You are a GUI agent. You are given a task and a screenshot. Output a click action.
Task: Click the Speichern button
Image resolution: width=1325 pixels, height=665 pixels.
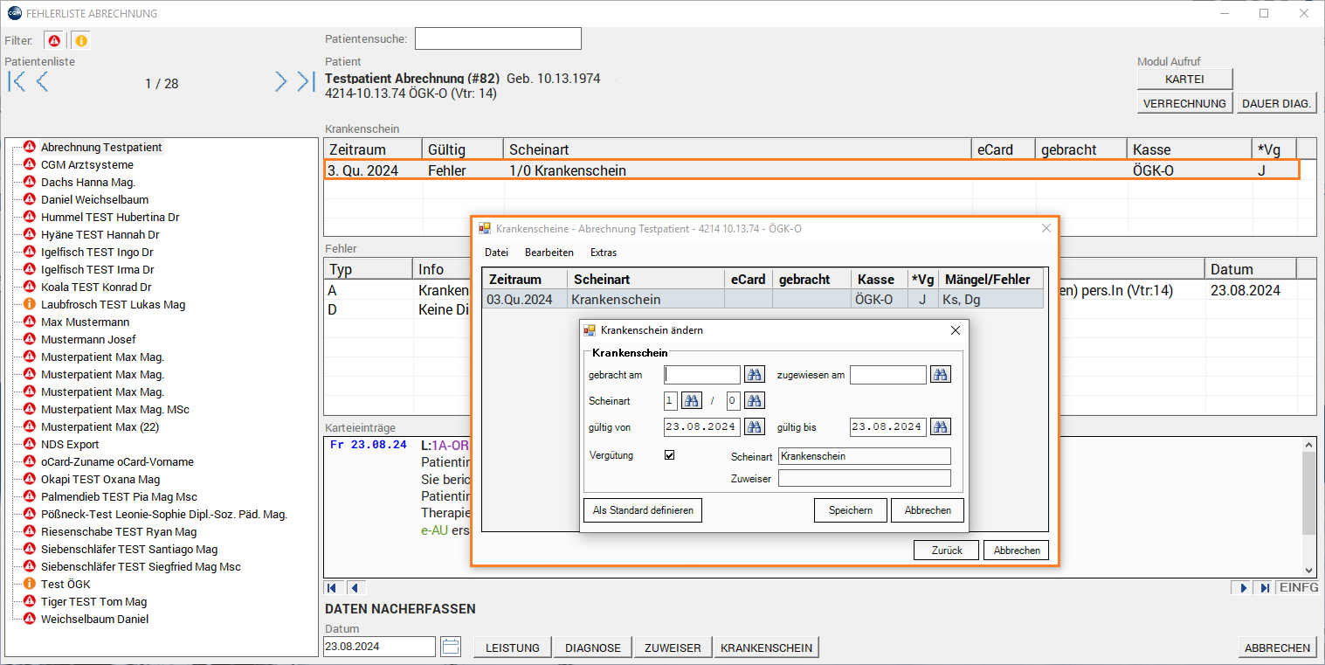click(x=850, y=510)
